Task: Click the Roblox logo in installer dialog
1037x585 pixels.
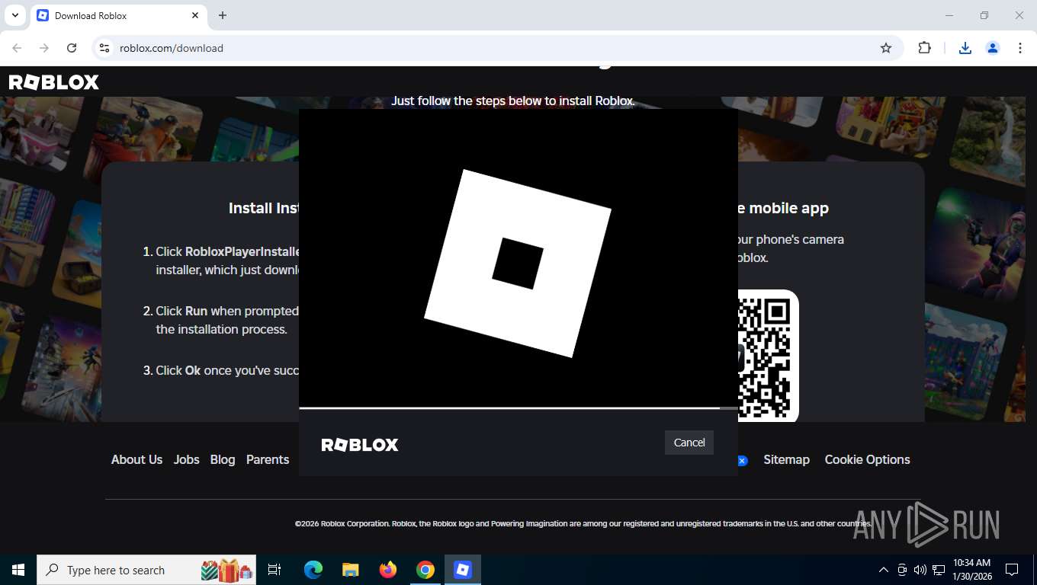Action: pos(360,445)
